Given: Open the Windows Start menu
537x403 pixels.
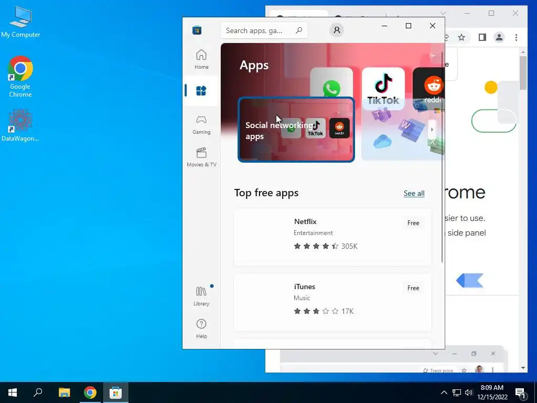Looking at the screenshot, I should click(x=13, y=393).
